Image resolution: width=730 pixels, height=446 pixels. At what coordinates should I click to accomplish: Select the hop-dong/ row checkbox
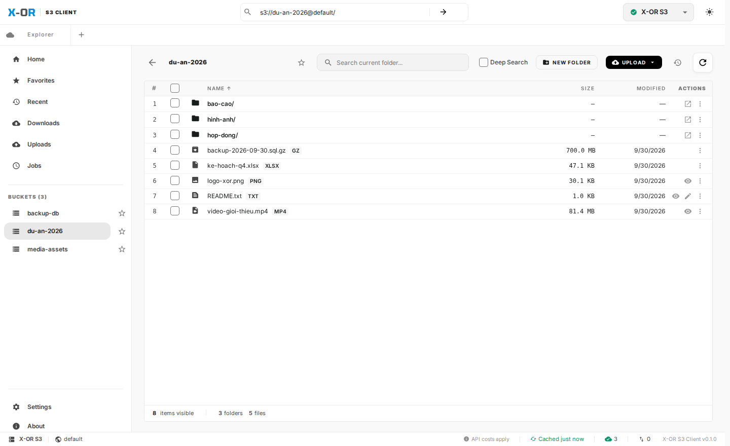click(x=175, y=135)
